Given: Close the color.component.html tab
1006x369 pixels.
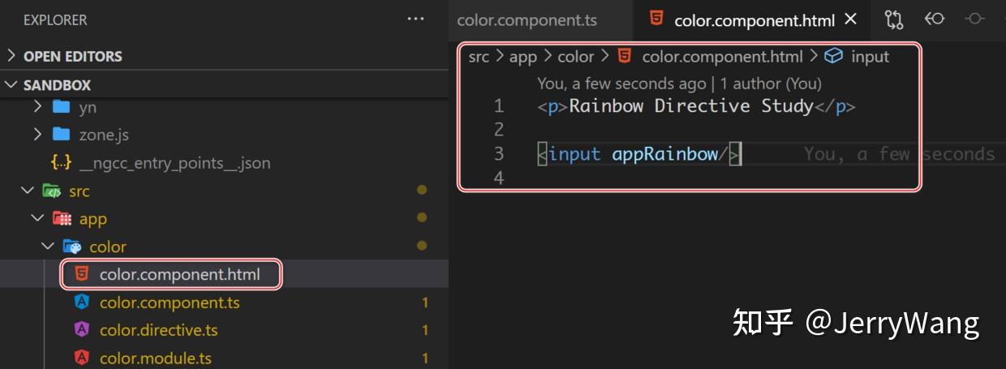Looking at the screenshot, I should coord(850,19).
